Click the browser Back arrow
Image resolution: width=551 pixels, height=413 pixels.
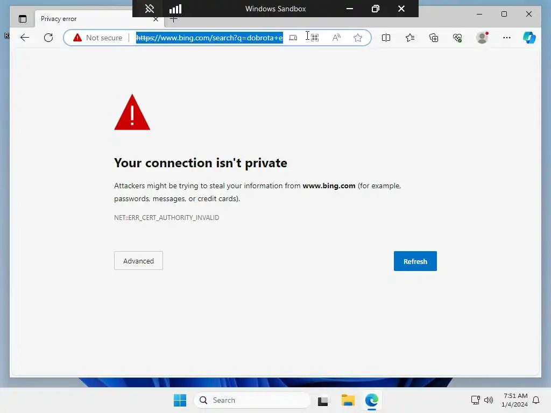[25, 38]
